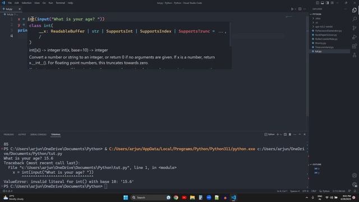Close the tut.py editor tab
This screenshot has height=202, width=359.
tap(20, 9)
